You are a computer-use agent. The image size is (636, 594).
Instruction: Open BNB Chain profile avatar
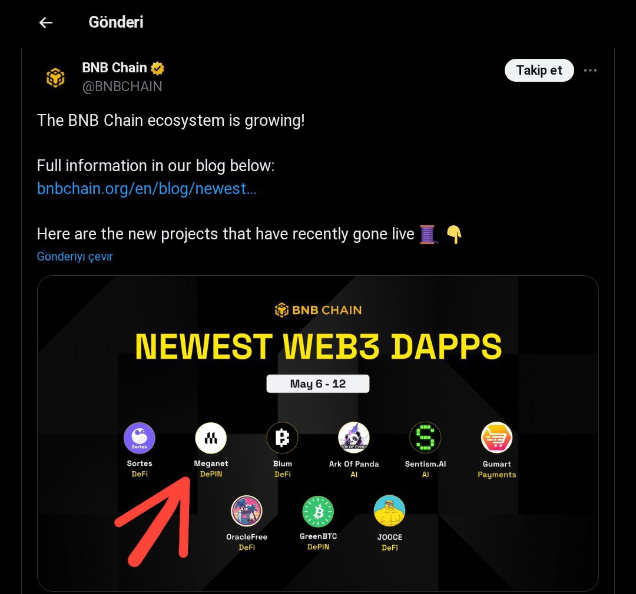55,77
